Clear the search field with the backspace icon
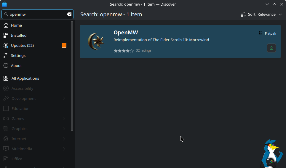The height and width of the screenshot is (168, 286). tap(69, 14)
